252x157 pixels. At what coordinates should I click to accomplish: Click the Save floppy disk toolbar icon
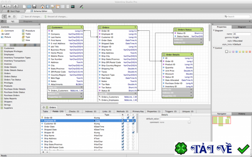point(34,6)
